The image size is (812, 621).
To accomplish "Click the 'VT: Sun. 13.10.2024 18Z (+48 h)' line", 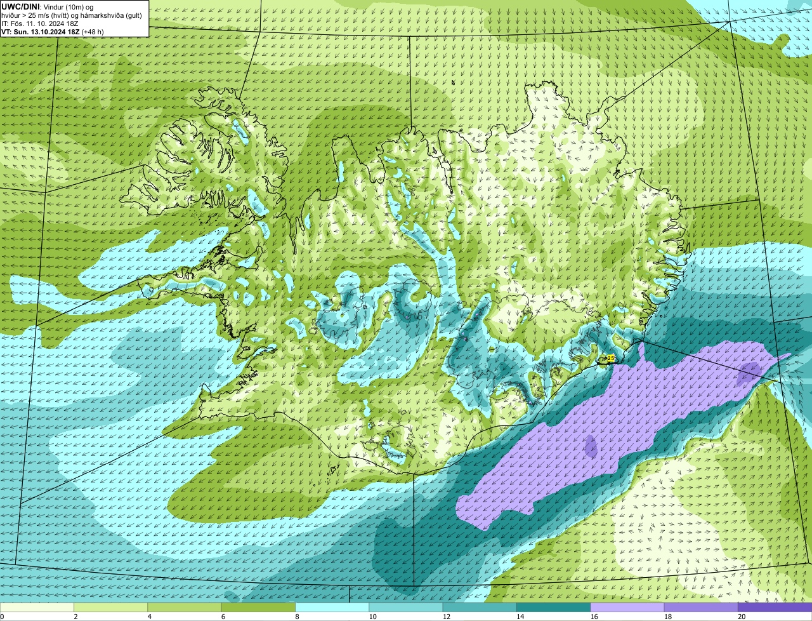I will tap(53, 32).
